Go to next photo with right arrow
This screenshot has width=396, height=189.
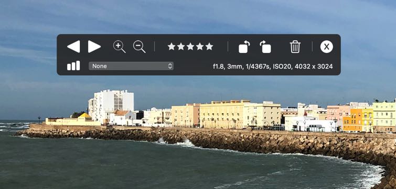click(94, 47)
